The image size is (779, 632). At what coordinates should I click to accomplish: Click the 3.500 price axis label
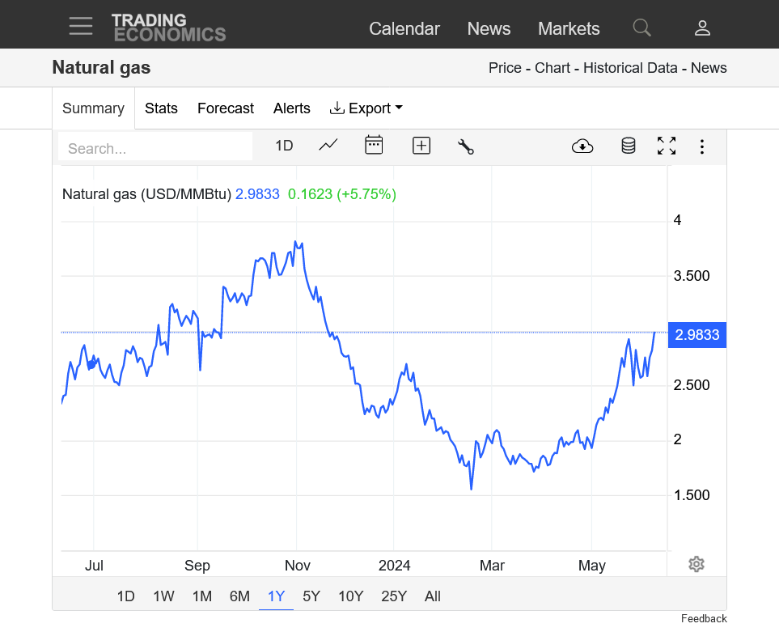[692, 276]
